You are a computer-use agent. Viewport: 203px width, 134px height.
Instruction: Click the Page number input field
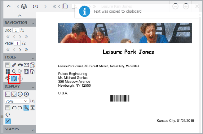[x=17, y=43]
